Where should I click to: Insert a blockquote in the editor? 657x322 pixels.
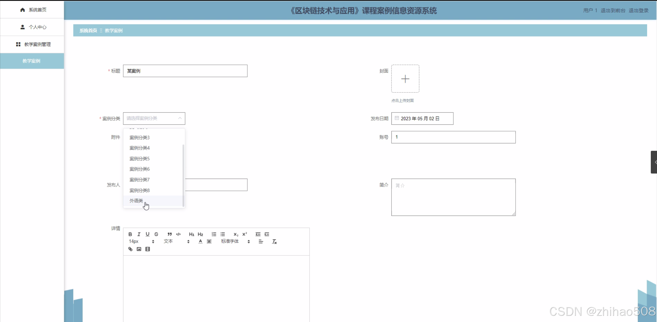tap(170, 234)
